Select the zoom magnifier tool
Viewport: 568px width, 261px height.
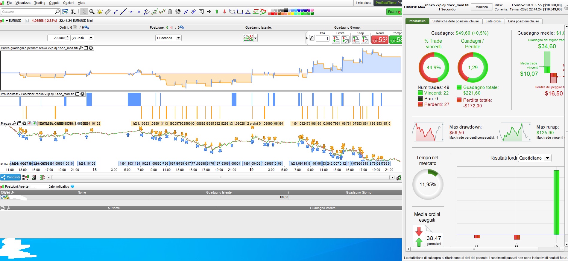pyautogui.click(x=92, y=12)
